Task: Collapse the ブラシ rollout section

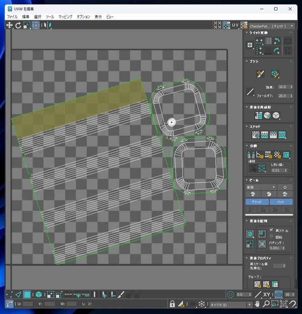Action: pyautogui.click(x=254, y=61)
